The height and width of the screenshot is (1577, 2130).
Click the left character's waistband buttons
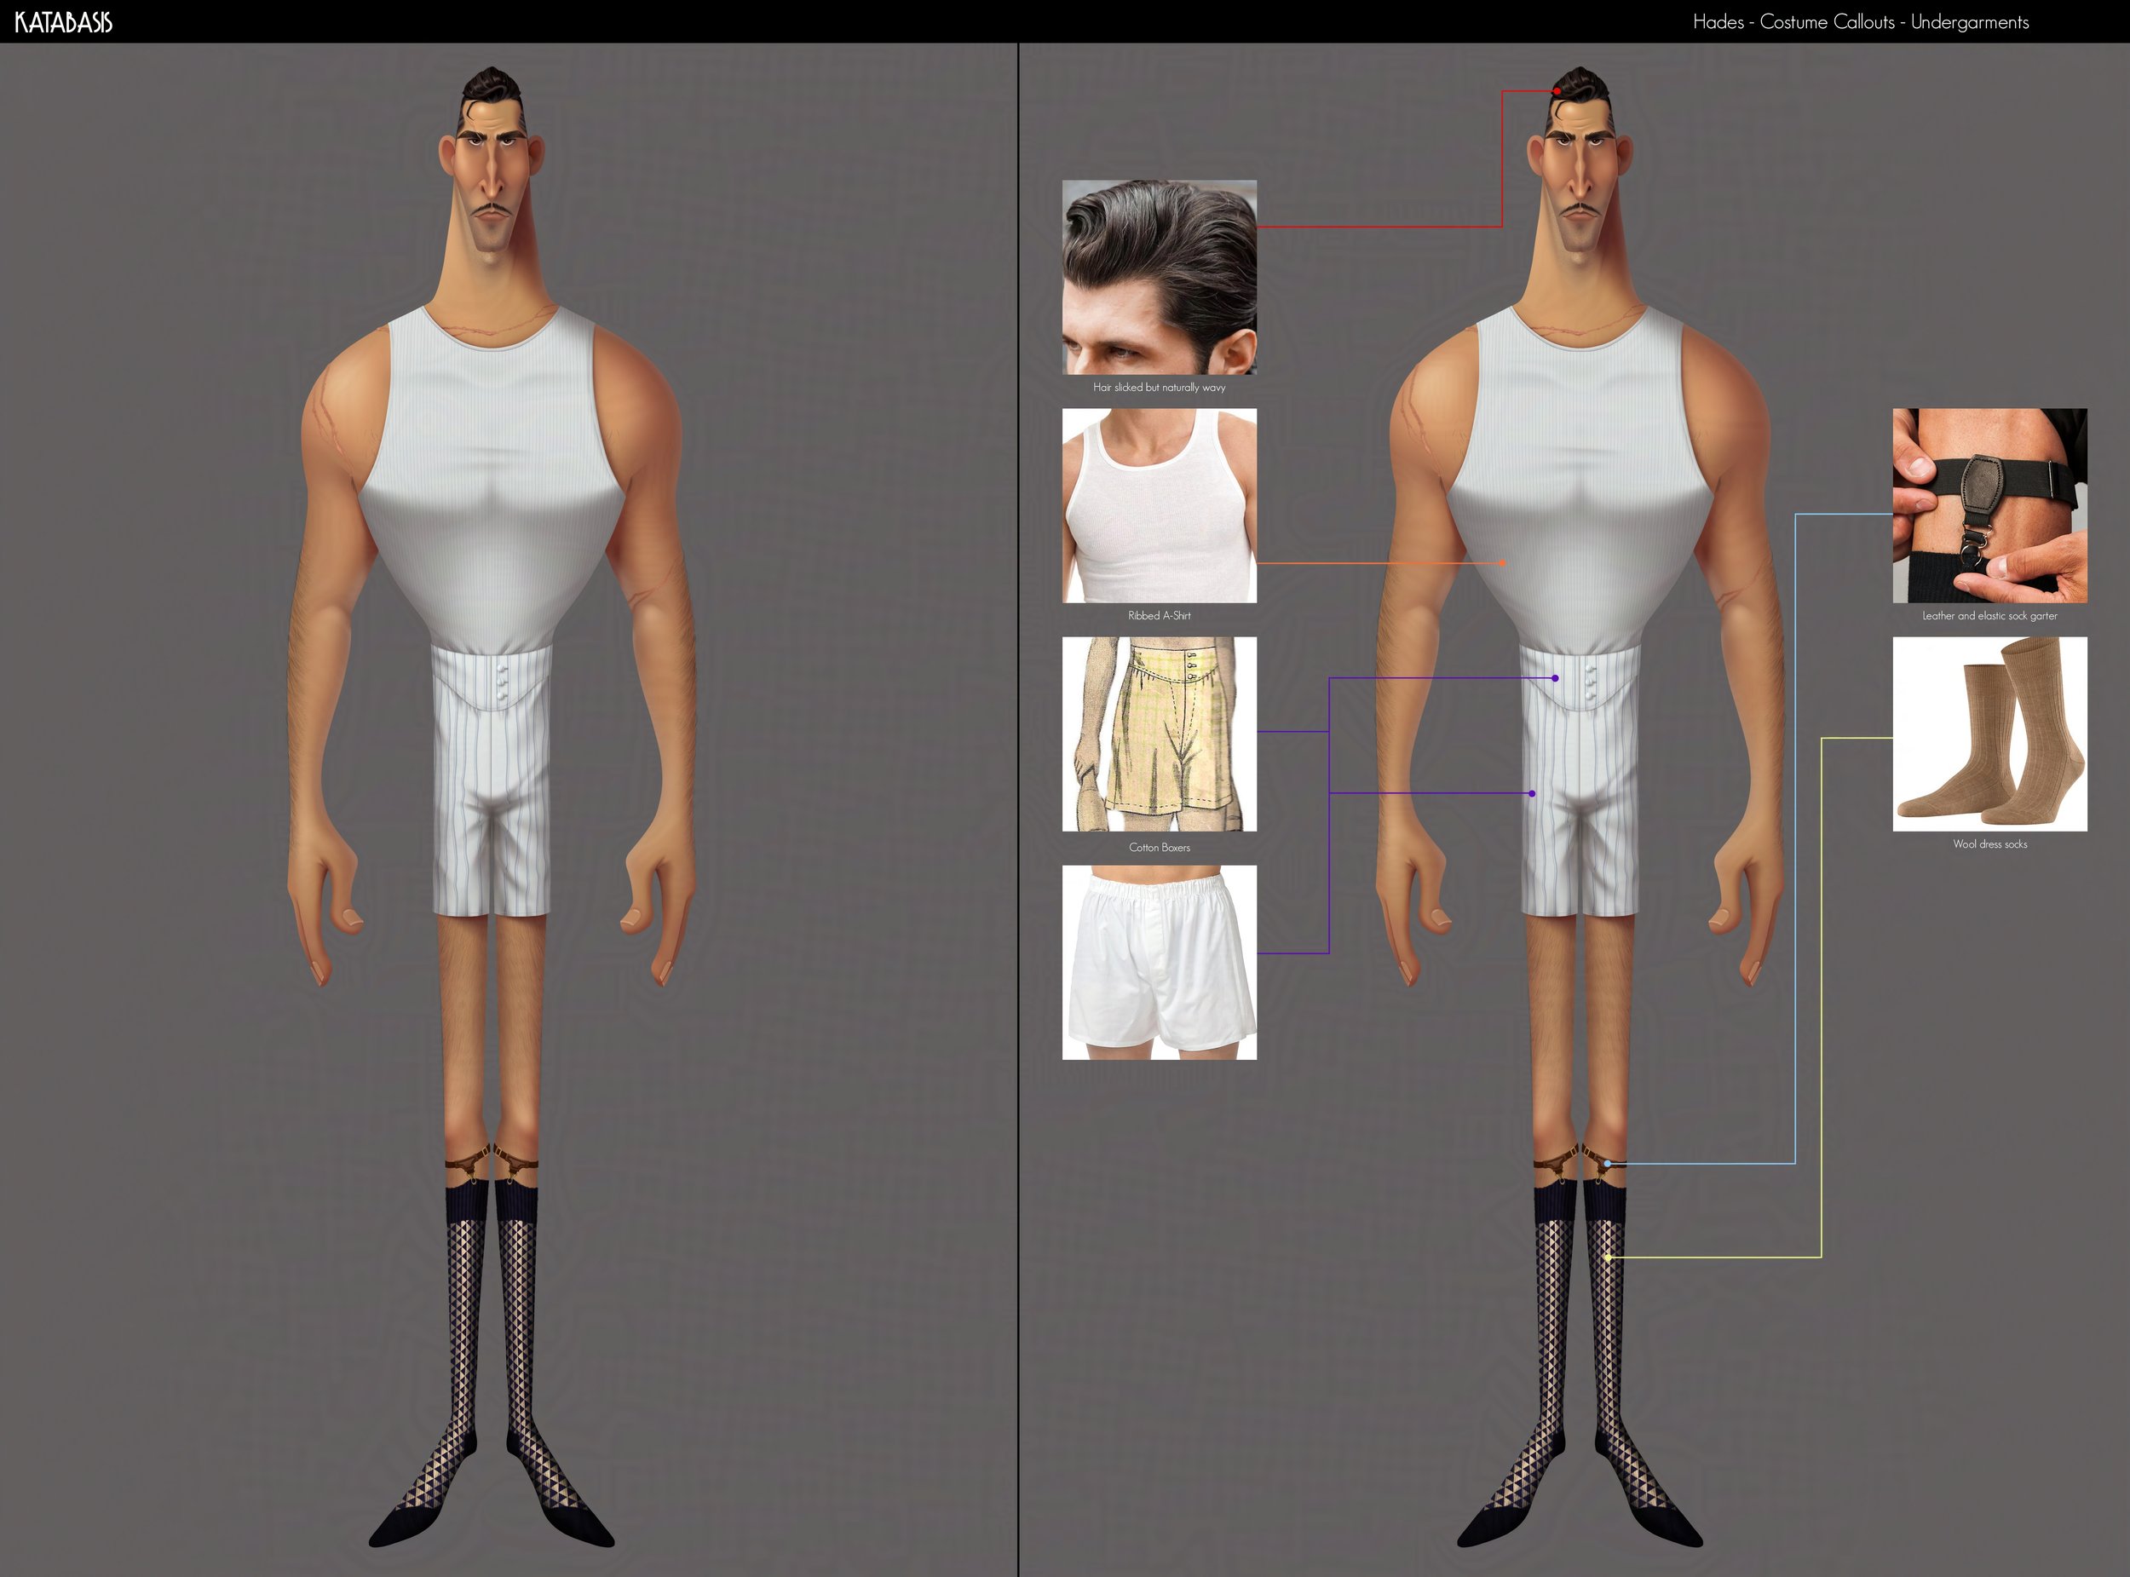click(x=500, y=684)
